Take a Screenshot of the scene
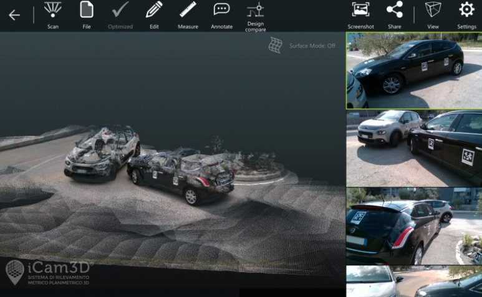Viewport: 482px width, 297px height. point(360,16)
